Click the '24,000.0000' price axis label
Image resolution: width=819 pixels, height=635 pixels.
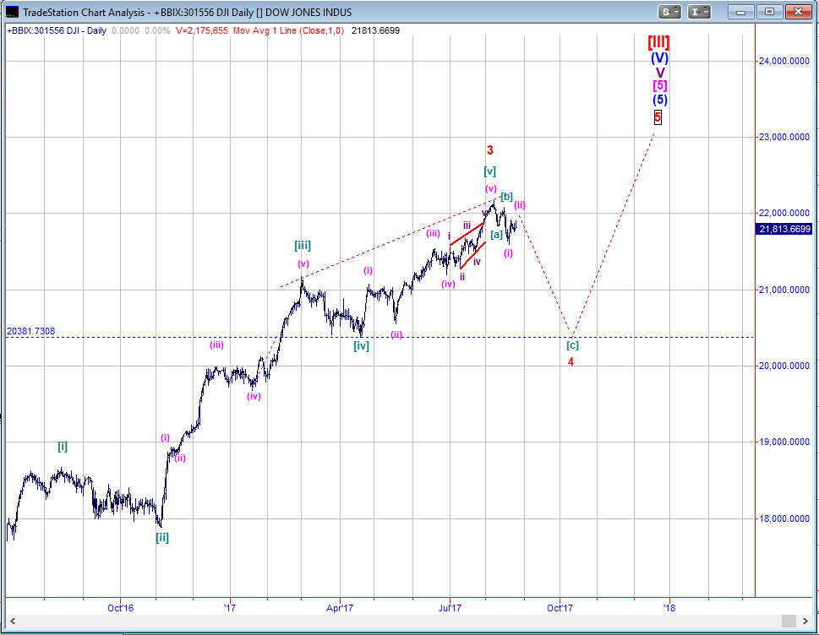784,61
